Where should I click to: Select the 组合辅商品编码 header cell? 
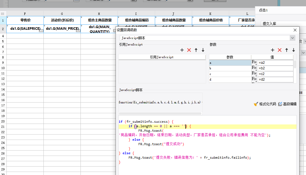(x=136, y=20)
